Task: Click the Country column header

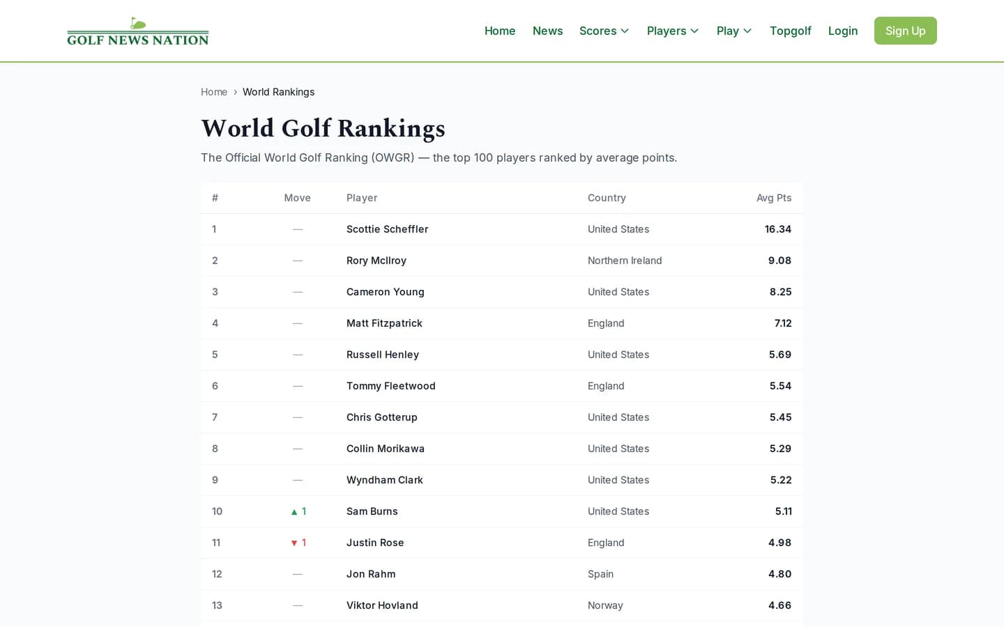Action: point(607,198)
